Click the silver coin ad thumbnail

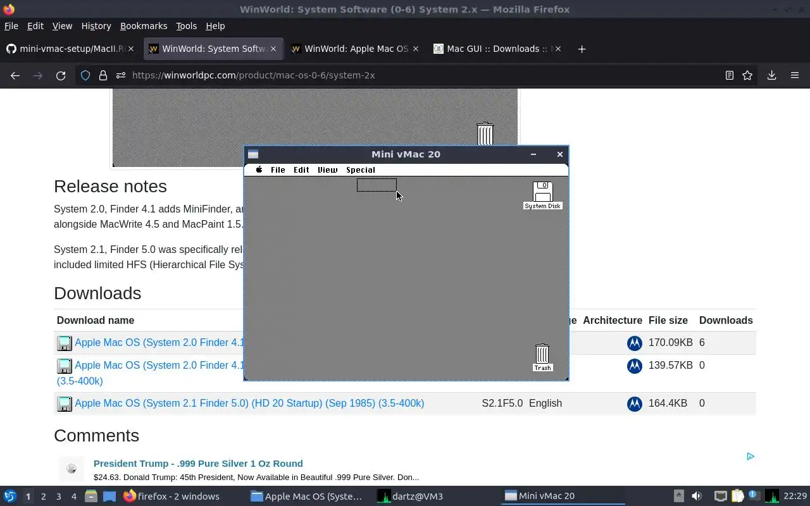[72, 469]
